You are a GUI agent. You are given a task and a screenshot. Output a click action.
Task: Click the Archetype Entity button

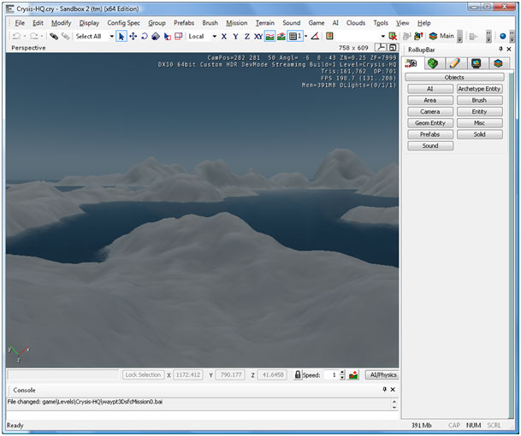[479, 89]
